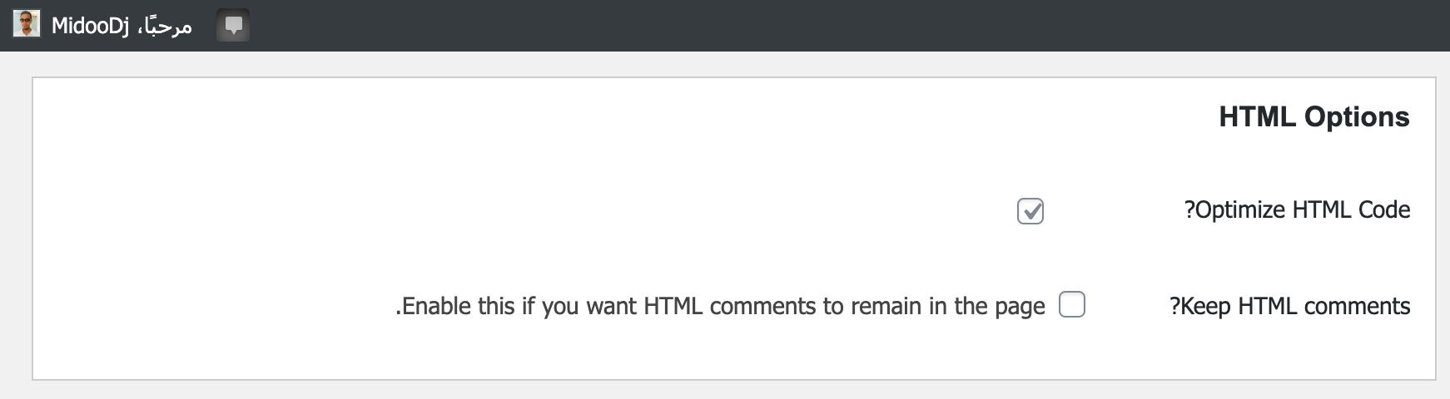Click the gray checkmark inside the Optimize checkbox
Viewport: 1450px width, 399px height.
[1031, 211]
